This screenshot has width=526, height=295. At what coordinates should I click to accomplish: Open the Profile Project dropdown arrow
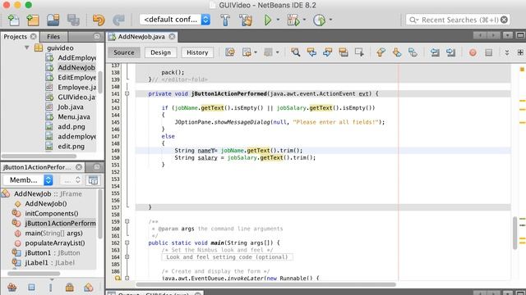click(330, 20)
